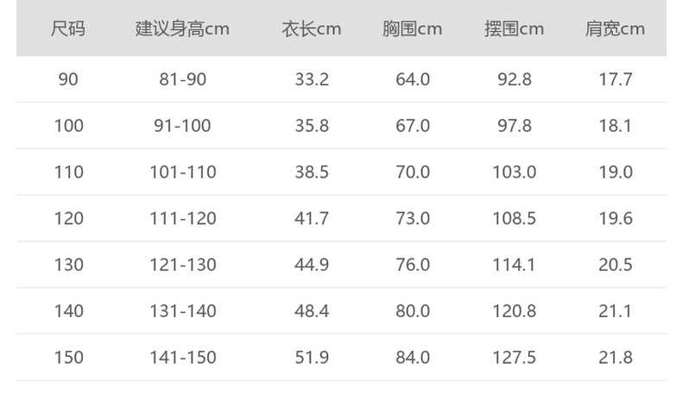Click the 80.0 chest measurement cell

coord(412,311)
